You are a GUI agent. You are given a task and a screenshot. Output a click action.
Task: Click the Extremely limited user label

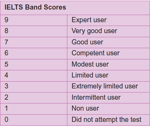click(x=105, y=86)
